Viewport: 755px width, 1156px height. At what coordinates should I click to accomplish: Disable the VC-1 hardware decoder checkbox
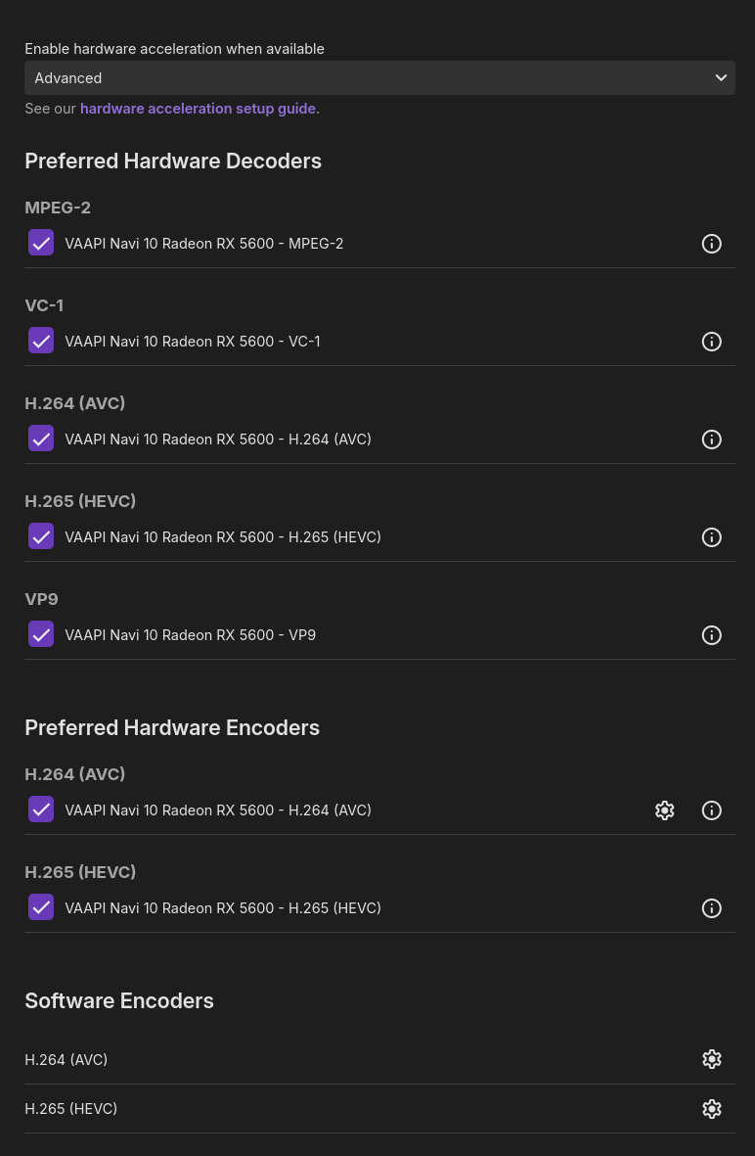tap(41, 341)
